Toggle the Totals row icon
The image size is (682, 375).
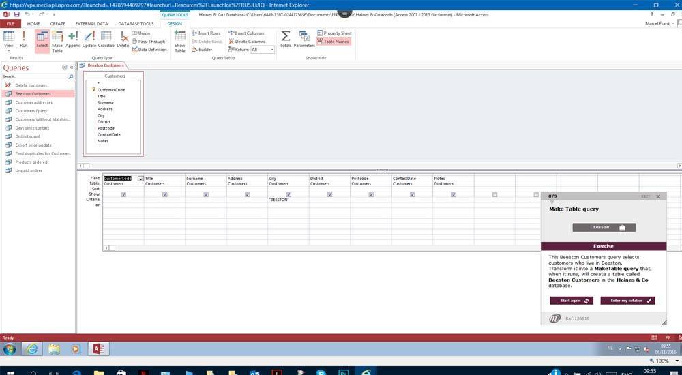point(285,40)
